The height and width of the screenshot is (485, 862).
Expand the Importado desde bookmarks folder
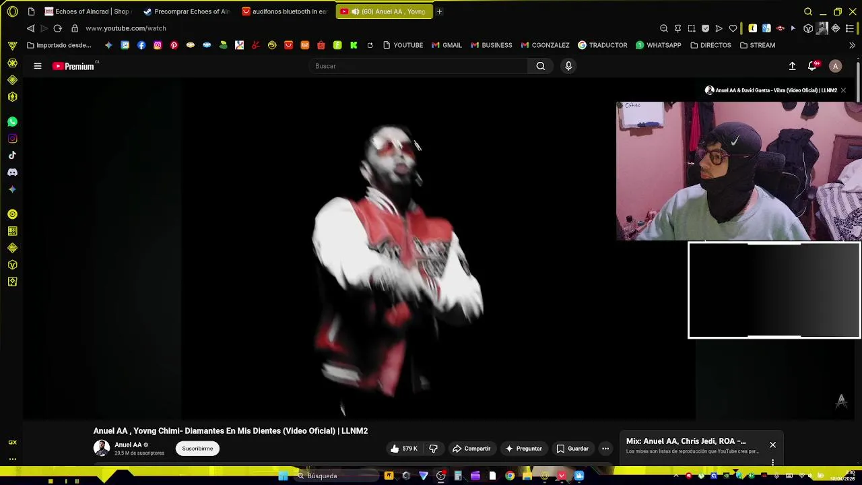59,45
